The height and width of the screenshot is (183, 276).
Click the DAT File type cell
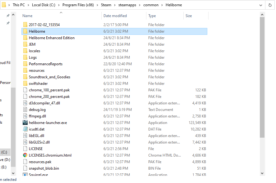(x=155, y=129)
